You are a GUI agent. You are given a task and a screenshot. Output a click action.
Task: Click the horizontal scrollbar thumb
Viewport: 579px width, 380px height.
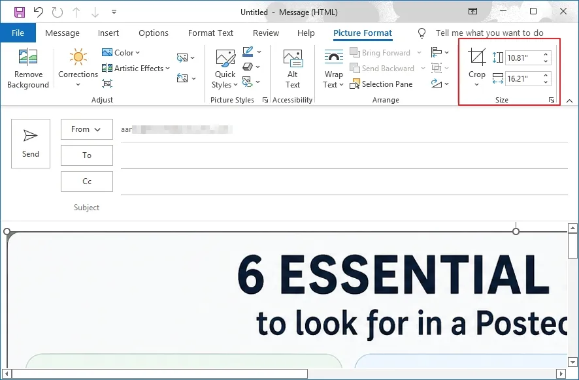(x=159, y=373)
